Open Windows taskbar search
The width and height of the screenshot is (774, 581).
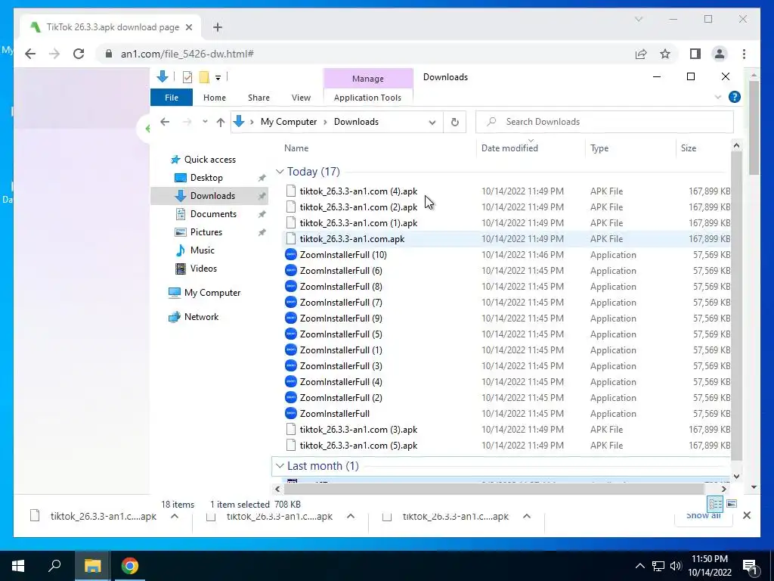click(54, 566)
